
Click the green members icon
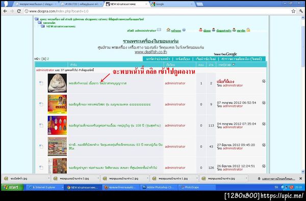coord(234,30)
